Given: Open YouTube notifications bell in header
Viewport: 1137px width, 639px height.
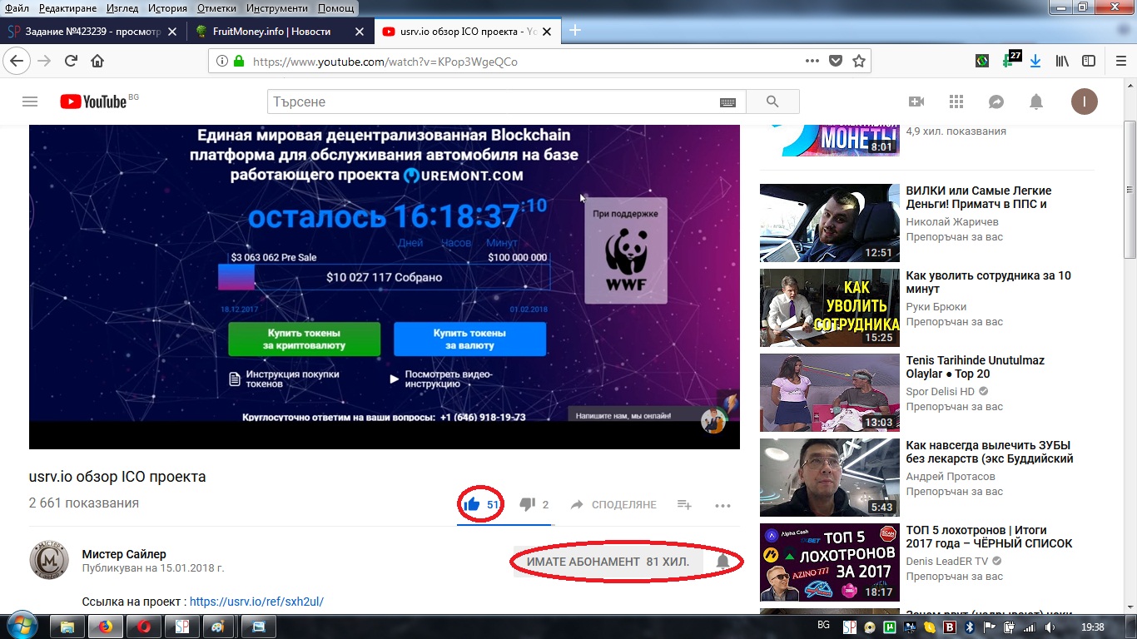Looking at the screenshot, I should coord(1036,102).
